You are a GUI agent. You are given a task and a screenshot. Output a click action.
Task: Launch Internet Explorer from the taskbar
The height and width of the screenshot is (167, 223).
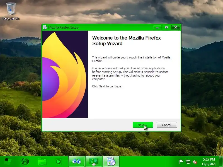25,162
